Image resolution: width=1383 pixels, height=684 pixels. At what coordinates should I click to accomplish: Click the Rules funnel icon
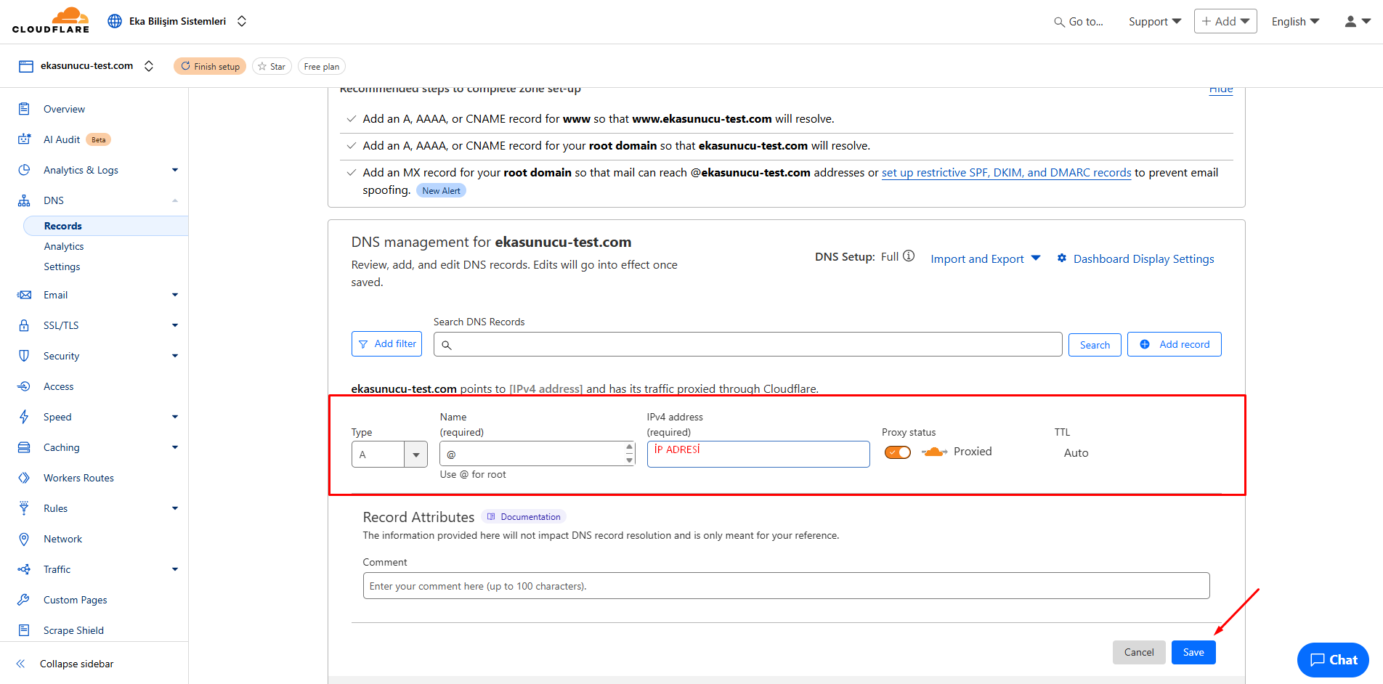coord(24,508)
